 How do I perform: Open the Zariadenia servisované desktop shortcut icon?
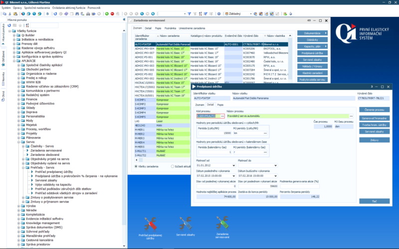point(222,228)
